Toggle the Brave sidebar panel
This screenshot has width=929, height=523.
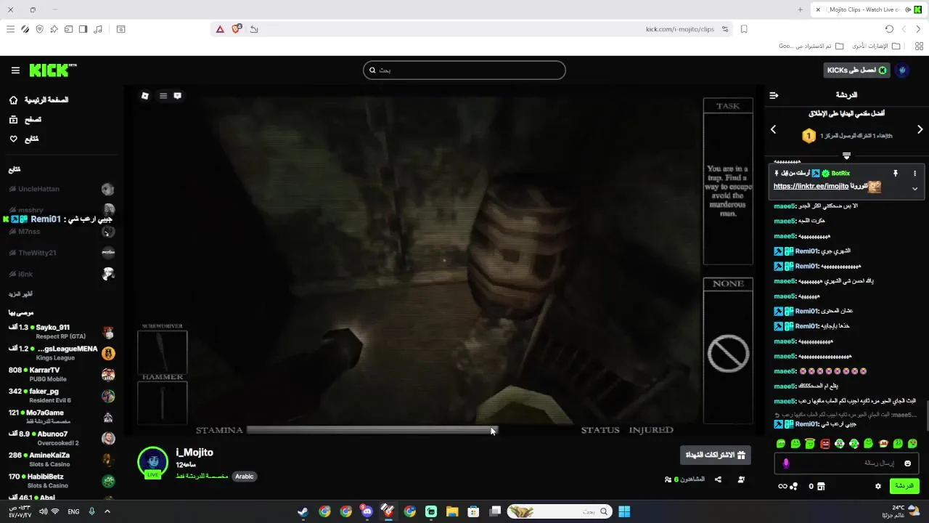click(83, 29)
